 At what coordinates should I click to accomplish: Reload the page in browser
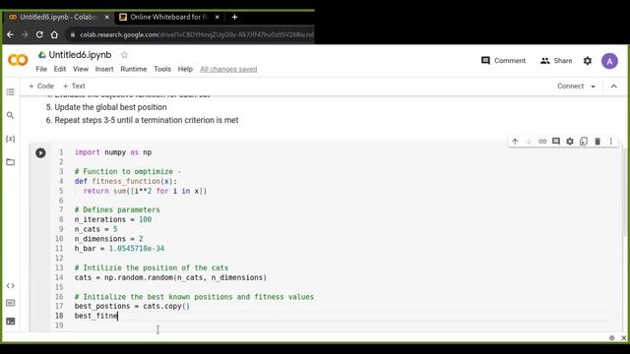(39, 35)
